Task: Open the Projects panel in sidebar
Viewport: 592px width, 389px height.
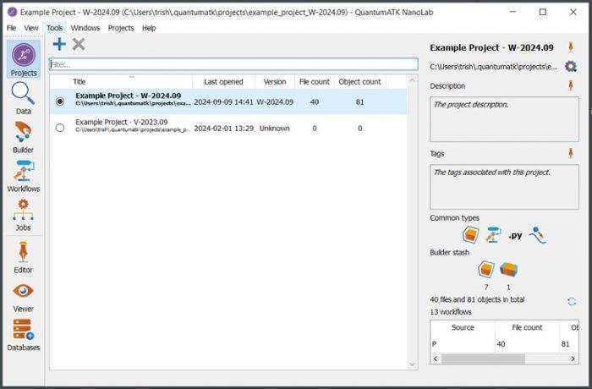Action: pos(24,59)
